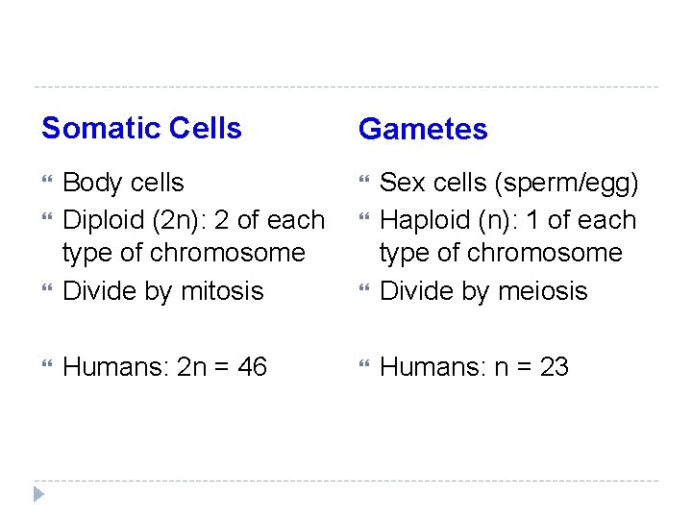Select the "Gametes" heading
The height and width of the screenshot is (519, 692).
423,129
